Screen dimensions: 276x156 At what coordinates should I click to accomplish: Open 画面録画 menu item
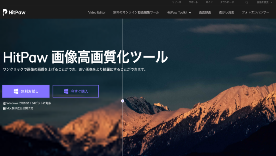click(x=205, y=12)
